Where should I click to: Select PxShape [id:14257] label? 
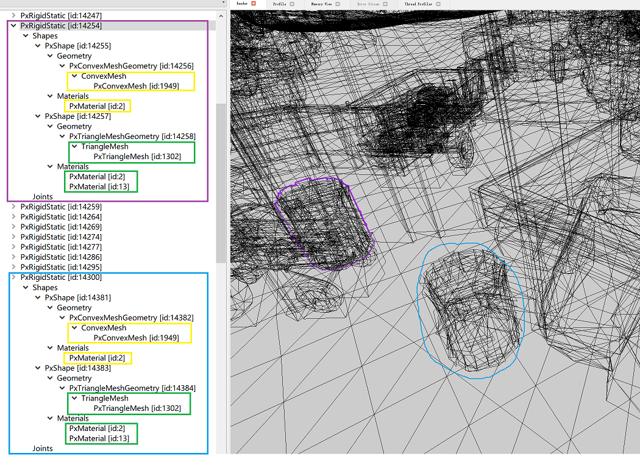[78, 116]
